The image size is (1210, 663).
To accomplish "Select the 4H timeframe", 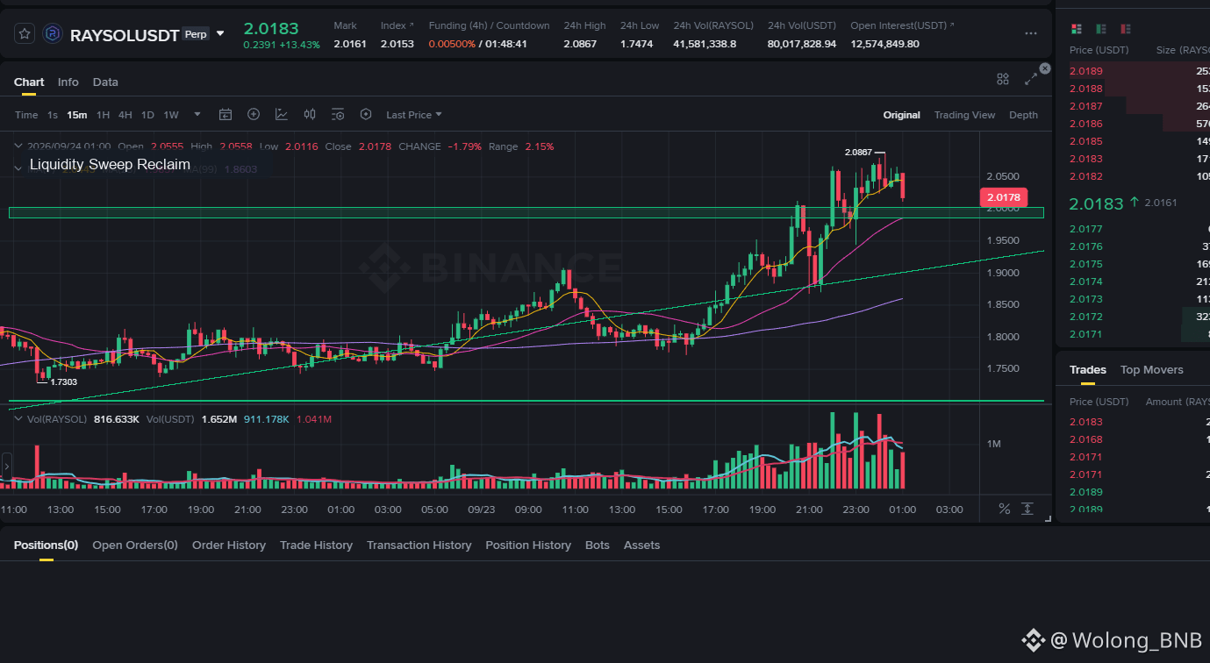I will [125, 115].
